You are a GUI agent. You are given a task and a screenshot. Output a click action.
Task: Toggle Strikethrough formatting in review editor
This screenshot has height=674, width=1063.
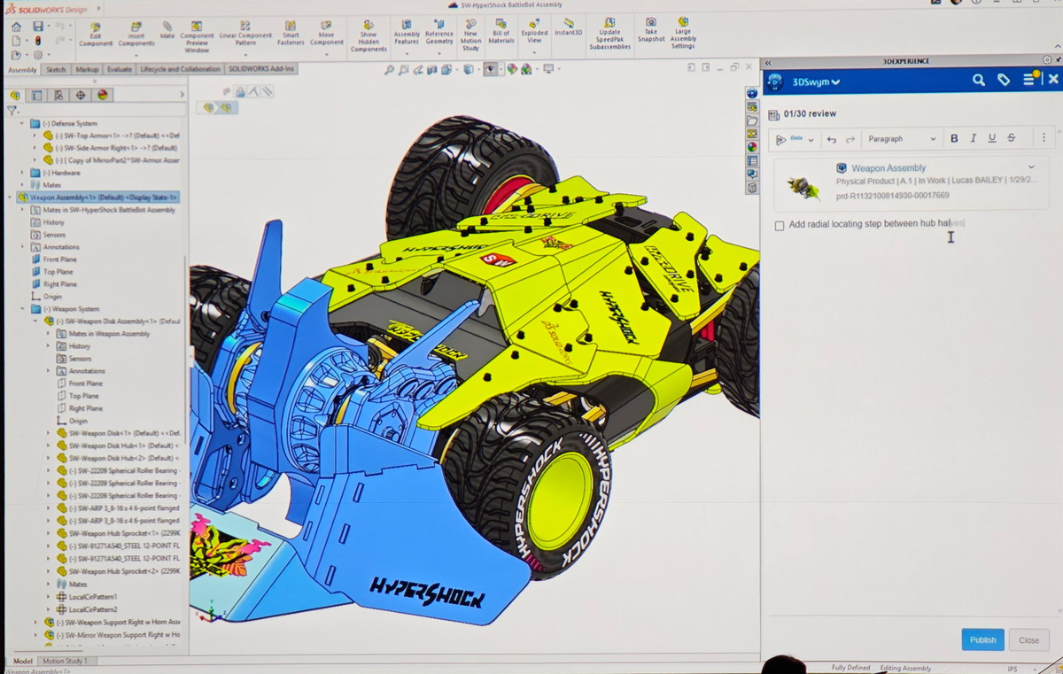pos(1012,138)
